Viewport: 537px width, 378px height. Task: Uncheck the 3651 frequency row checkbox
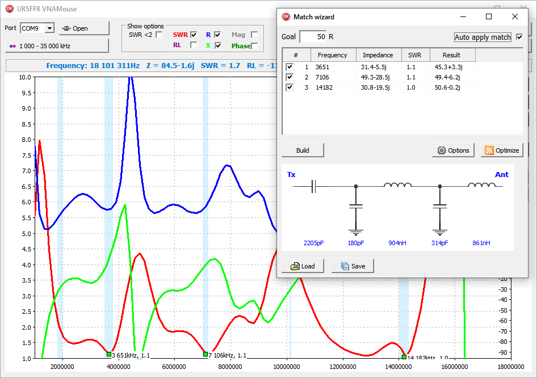click(x=290, y=67)
